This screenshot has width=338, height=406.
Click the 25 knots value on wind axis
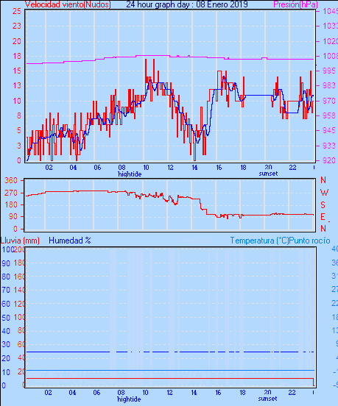(17, 11)
